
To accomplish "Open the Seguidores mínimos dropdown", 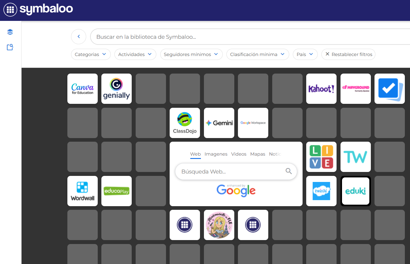I will pyautogui.click(x=191, y=54).
